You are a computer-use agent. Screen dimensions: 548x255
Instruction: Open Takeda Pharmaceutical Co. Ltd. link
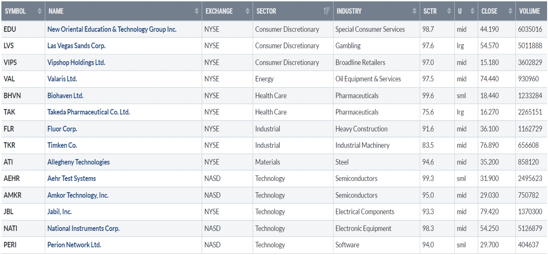88,112
